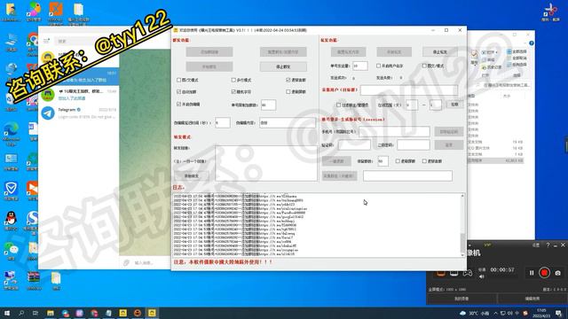Viewport: 568px width, 319px height.
Task: Enable 开启用户名字 in private send panel
Action: (x=378, y=66)
